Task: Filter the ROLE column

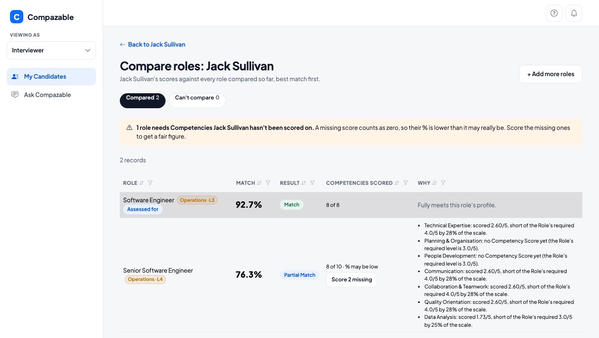Action: (x=150, y=183)
